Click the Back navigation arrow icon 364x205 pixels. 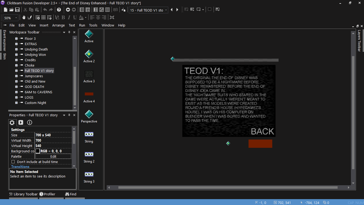[68, 10]
